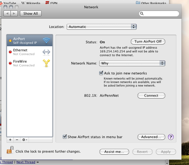
Task: Toggle Ask to join new networks
Action: [x=101, y=73]
